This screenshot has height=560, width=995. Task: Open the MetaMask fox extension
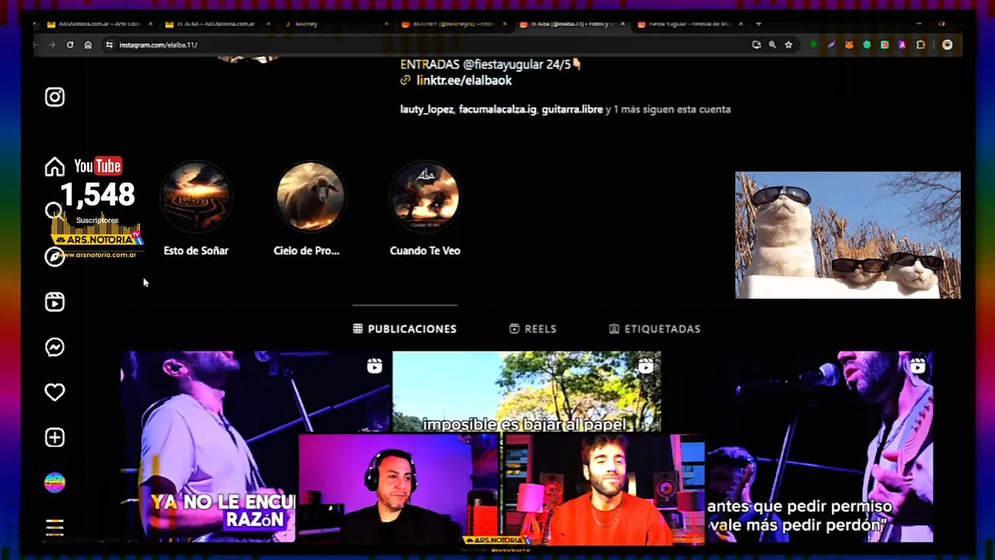[x=849, y=45]
